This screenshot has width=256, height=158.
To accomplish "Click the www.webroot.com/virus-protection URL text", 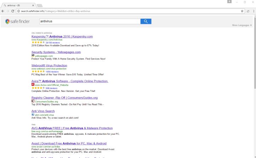I will (x=49, y=69).
